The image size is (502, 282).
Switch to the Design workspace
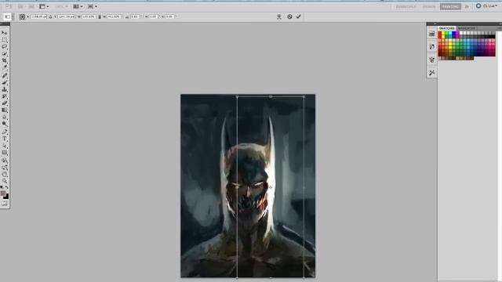pos(429,6)
